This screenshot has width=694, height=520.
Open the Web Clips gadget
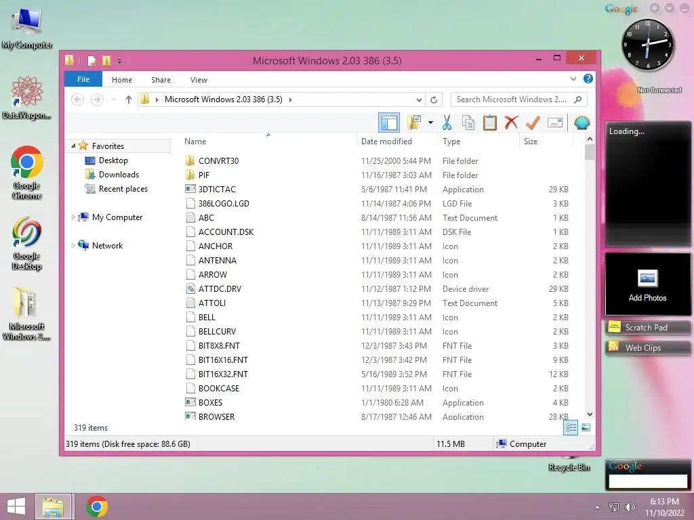(x=647, y=347)
